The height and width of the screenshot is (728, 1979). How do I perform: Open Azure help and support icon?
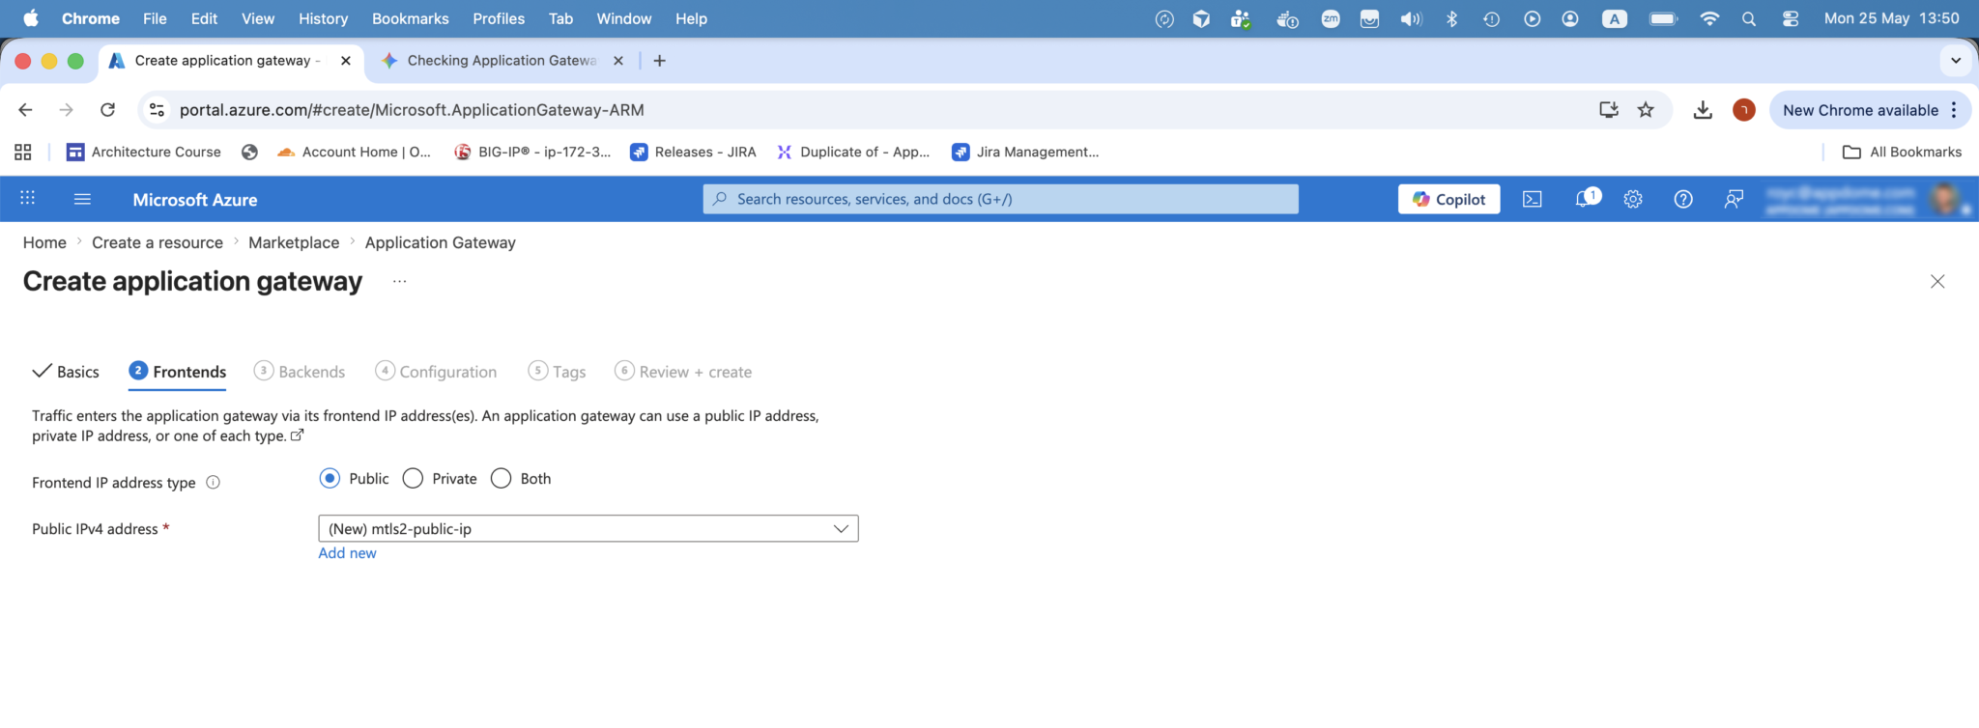1683,199
